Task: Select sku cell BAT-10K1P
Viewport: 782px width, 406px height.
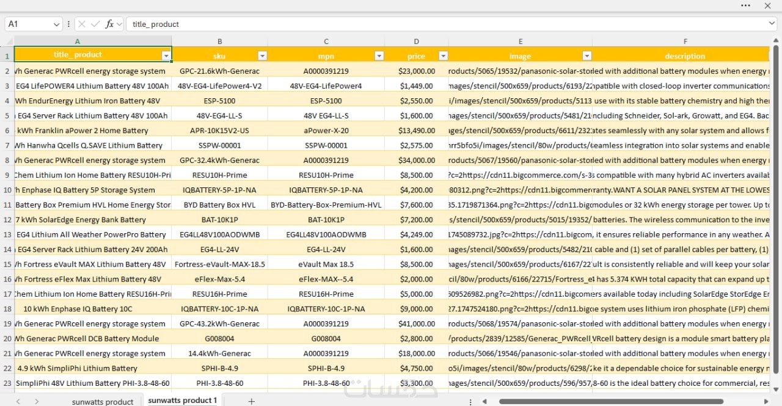Action: [219, 219]
